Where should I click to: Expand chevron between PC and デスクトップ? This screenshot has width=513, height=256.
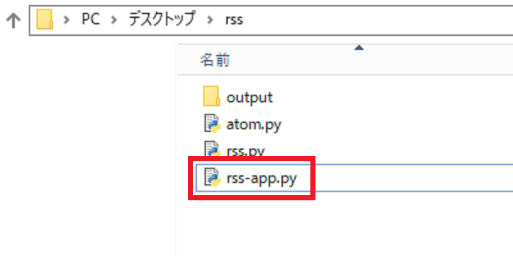[x=114, y=20]
